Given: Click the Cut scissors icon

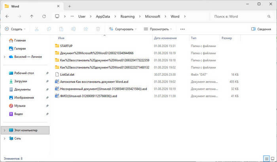Looking at the screenshot, I should 36,29.
